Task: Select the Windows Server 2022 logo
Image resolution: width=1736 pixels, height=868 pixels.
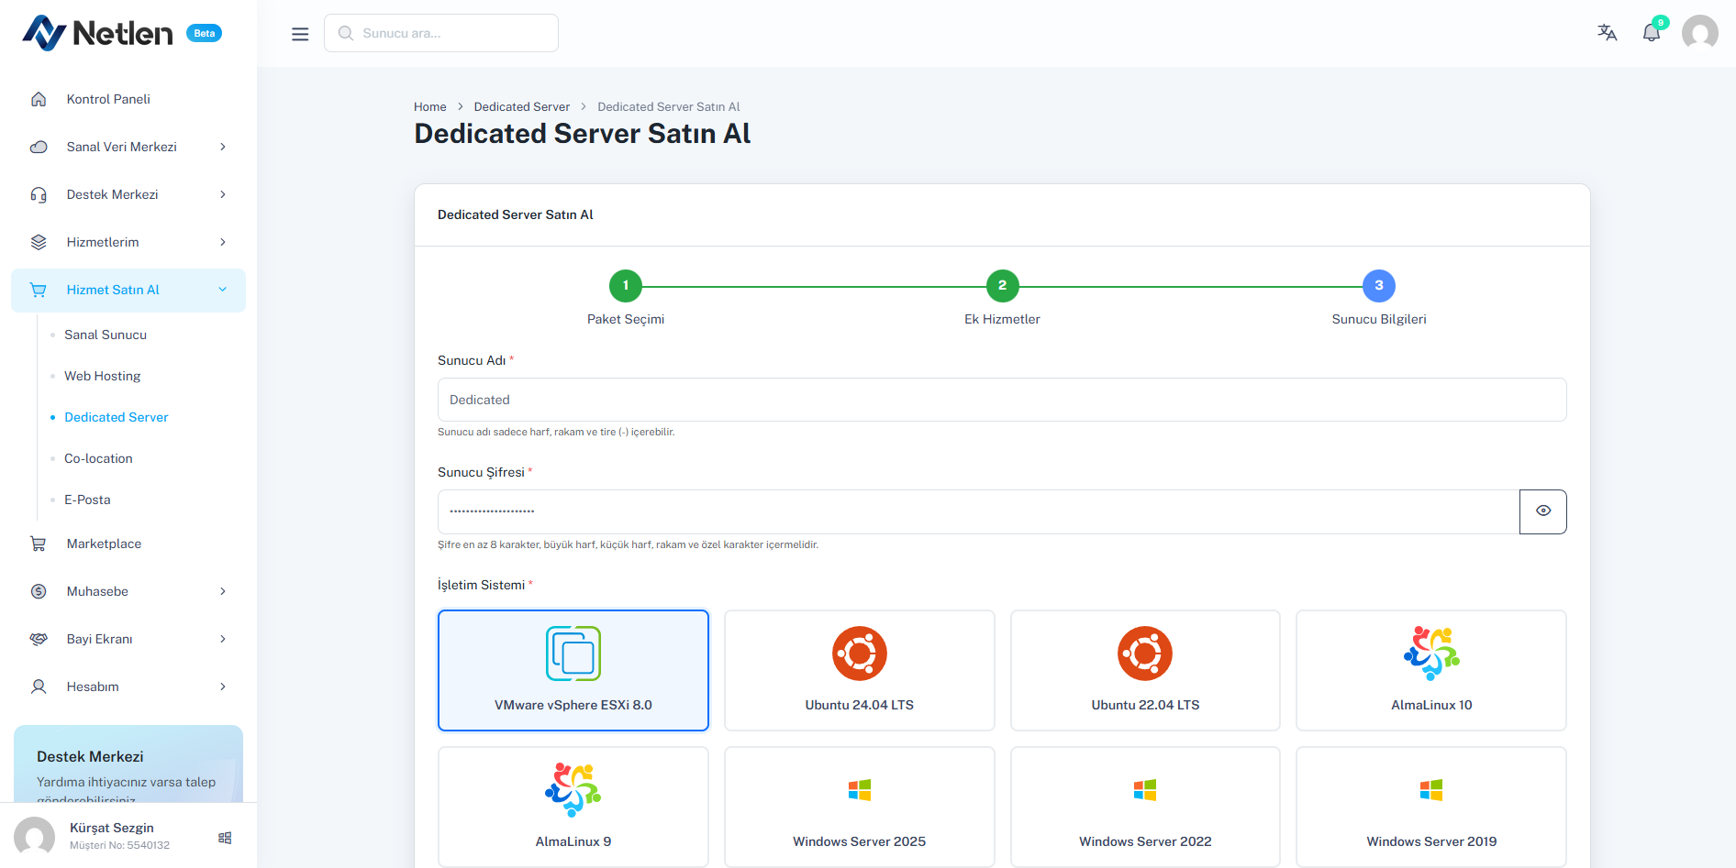Action: [1145, 790]
